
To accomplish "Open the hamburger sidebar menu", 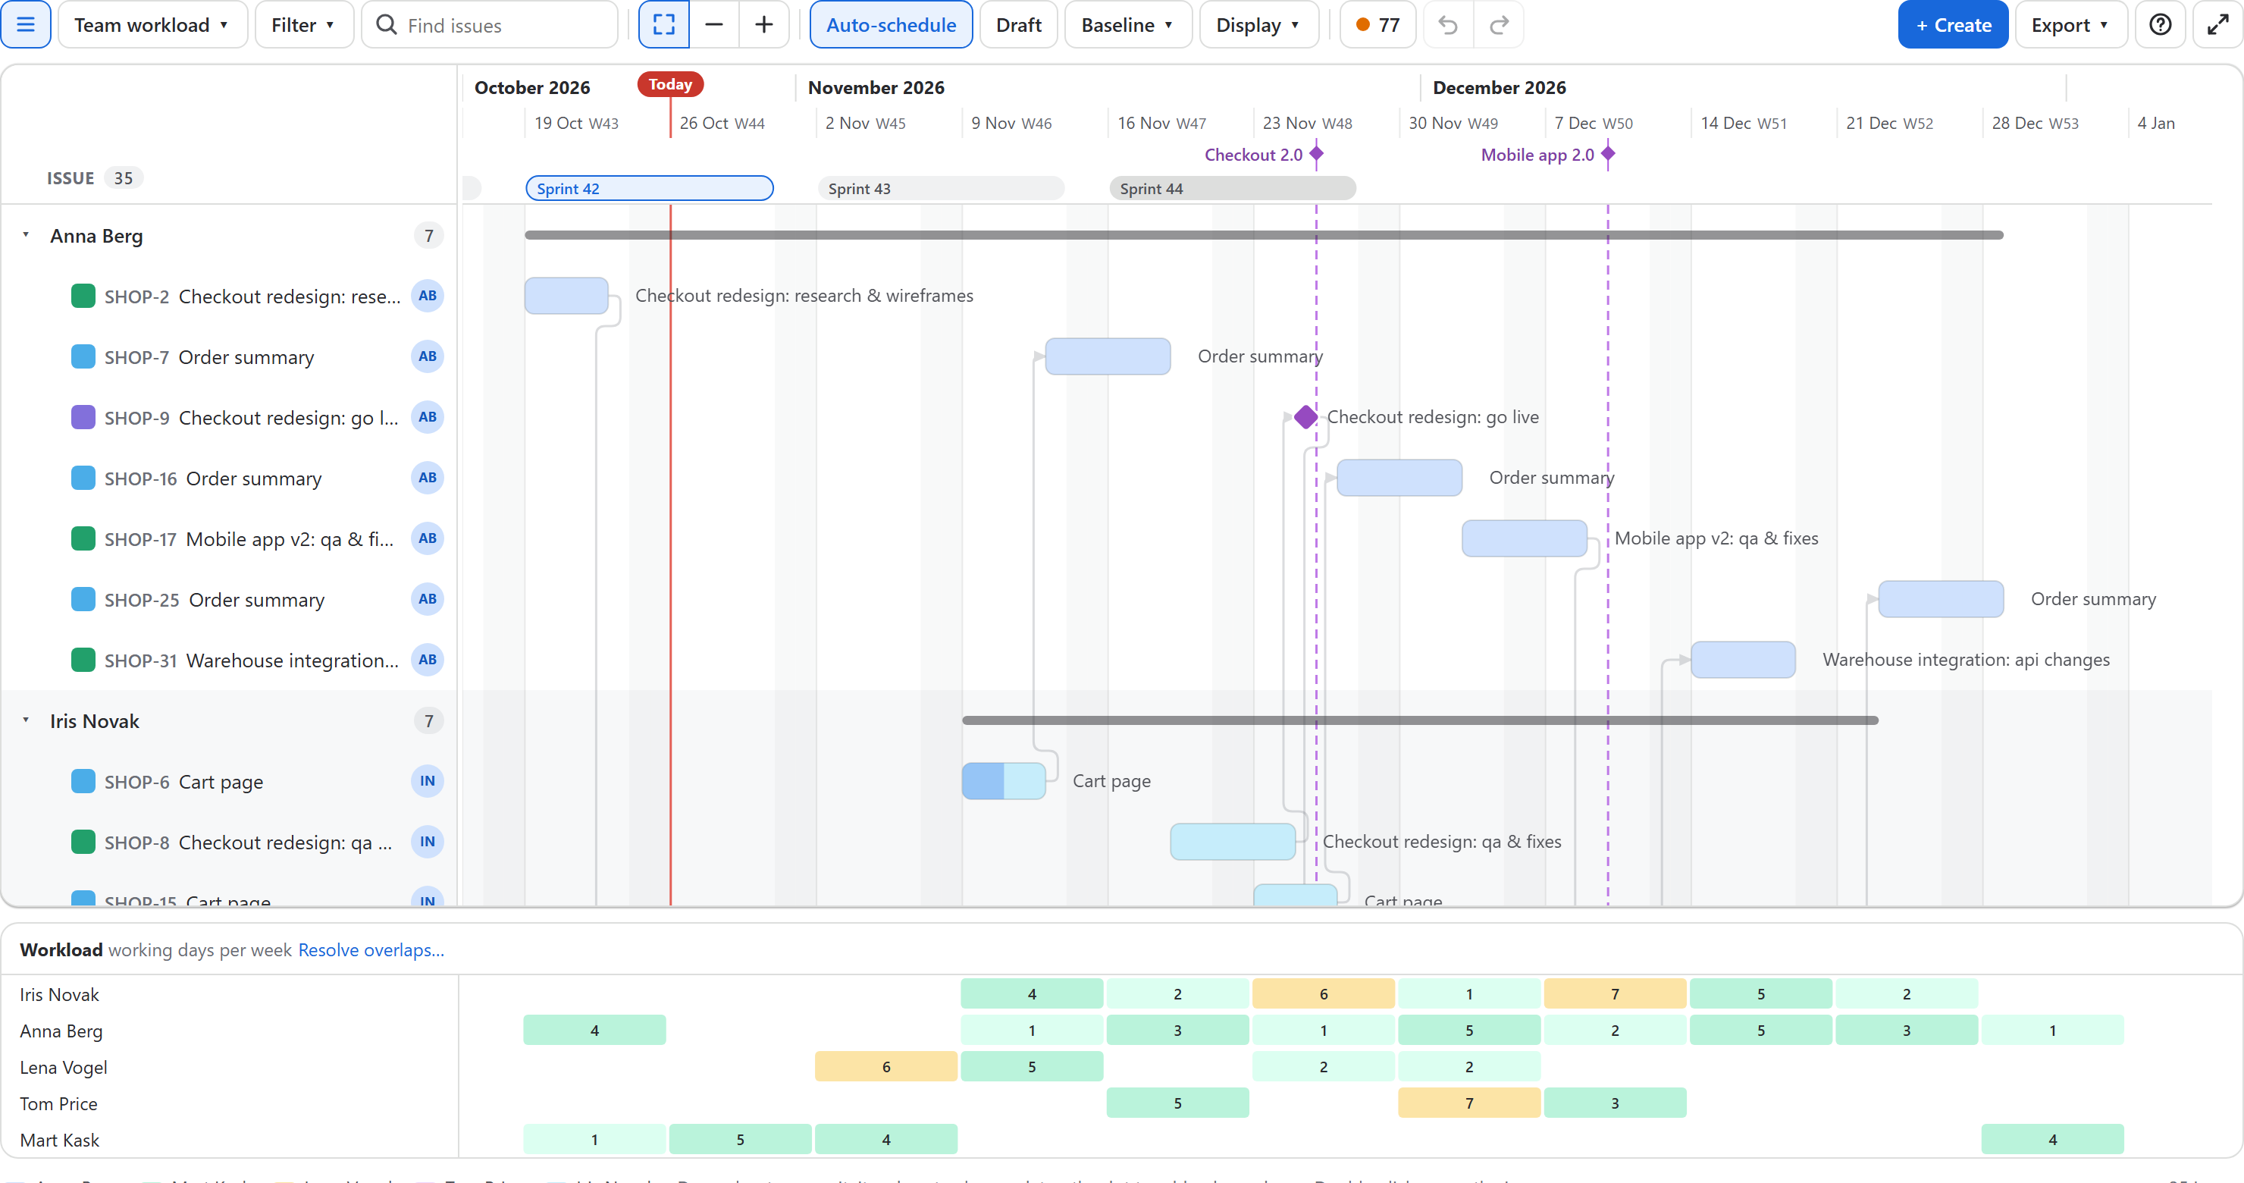I will point(25,25).
